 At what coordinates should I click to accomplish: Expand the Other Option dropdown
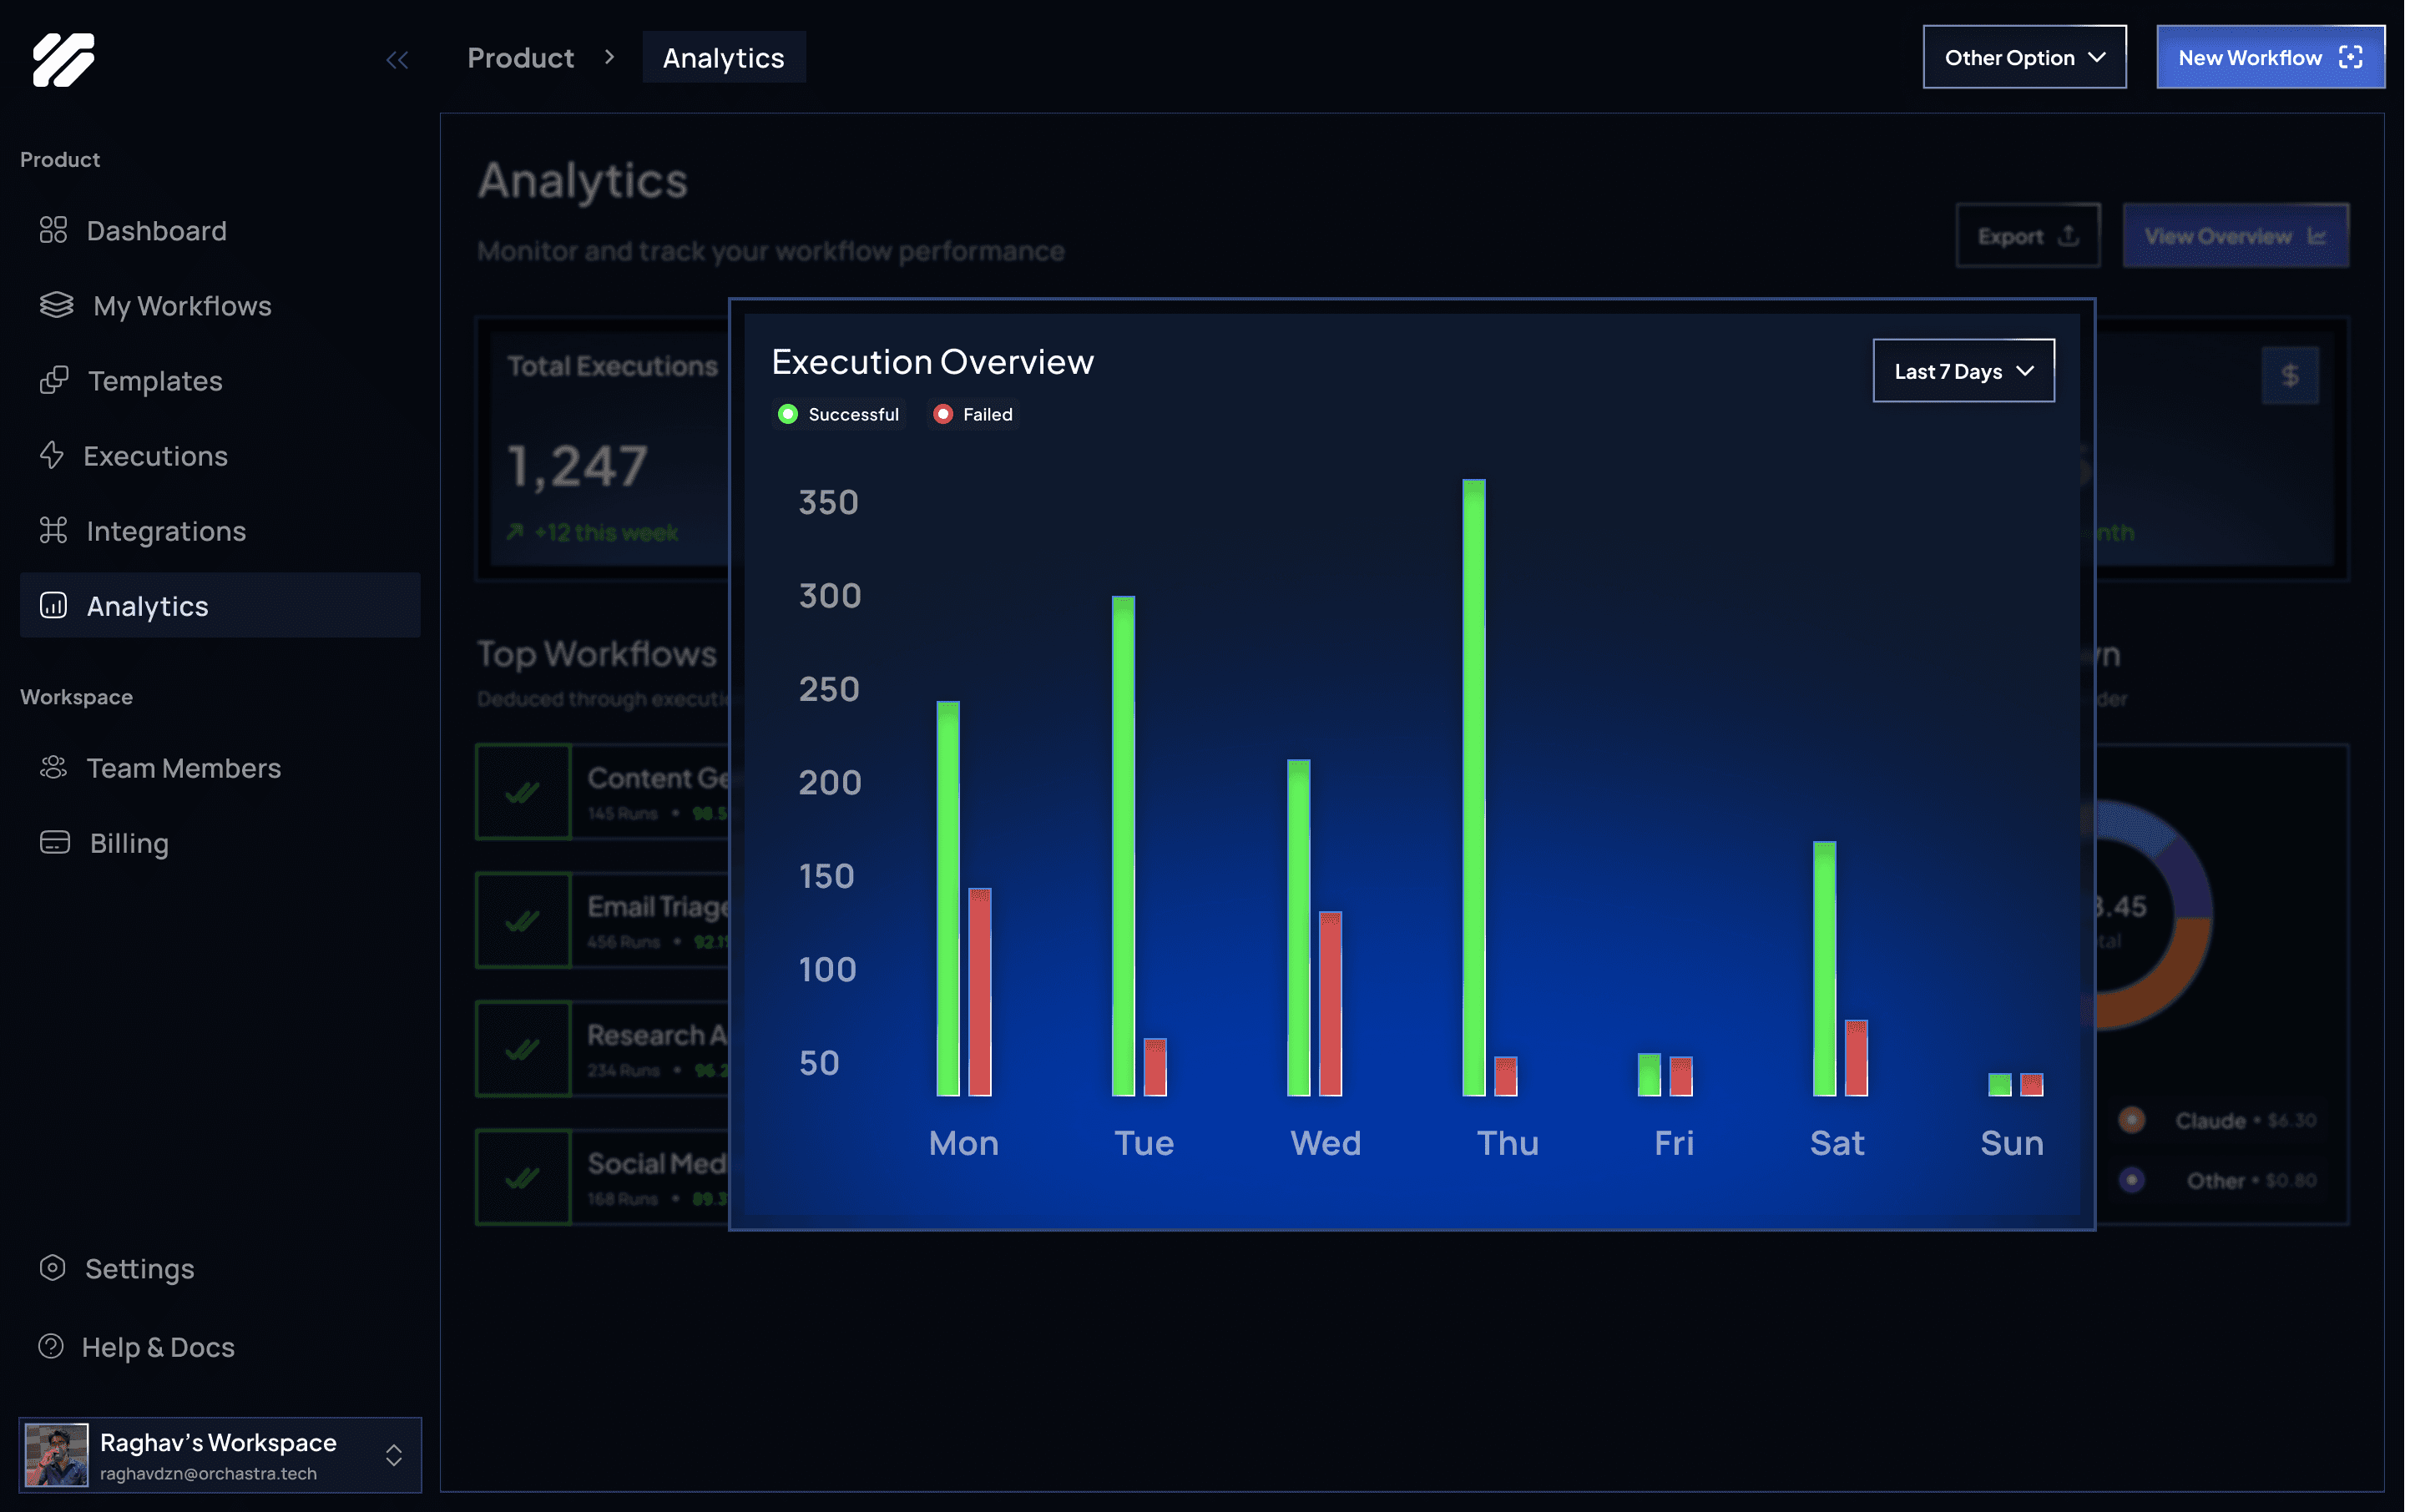coord(2023,57)
